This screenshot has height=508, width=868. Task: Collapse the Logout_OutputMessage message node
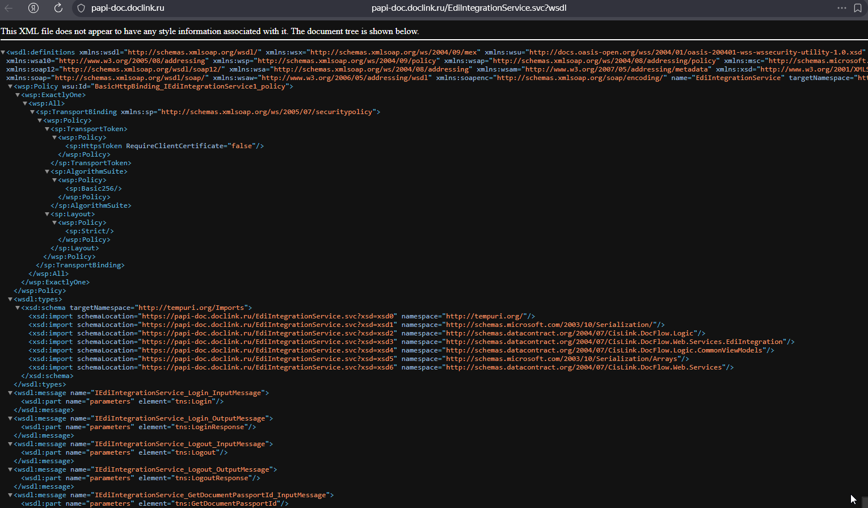(x=10, y=469)
